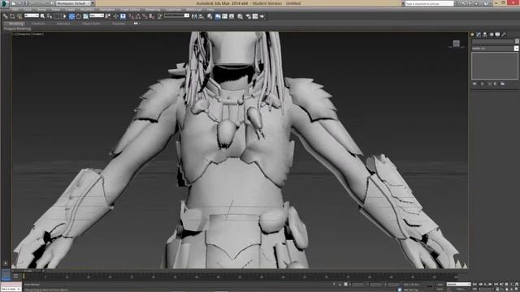Screen dimensions: 520x292
Task: Click the Make Unique icon under the stack
Action: [x=489, y=84]
